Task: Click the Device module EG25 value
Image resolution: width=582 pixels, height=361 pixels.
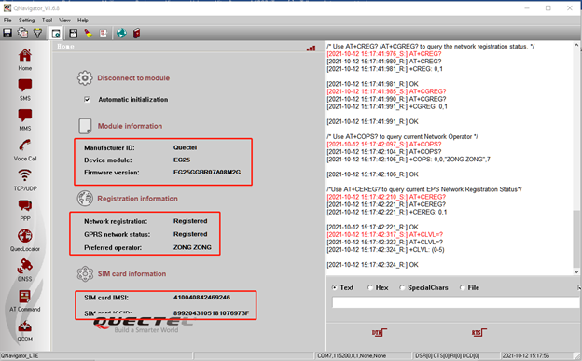Action: [182, 160]
